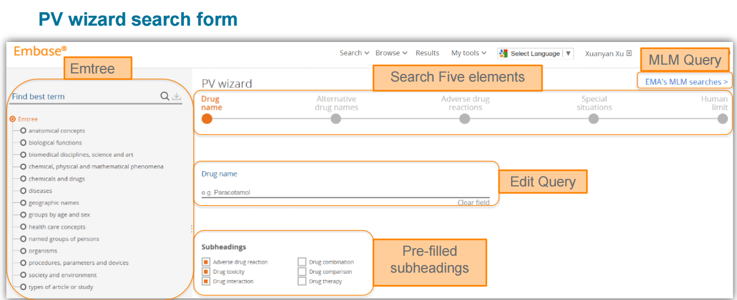The image size is (737, 300).
Task: Click the plus icon next to Xuanyan Xu
Action: pyautogui.click(x=629, y=53)
